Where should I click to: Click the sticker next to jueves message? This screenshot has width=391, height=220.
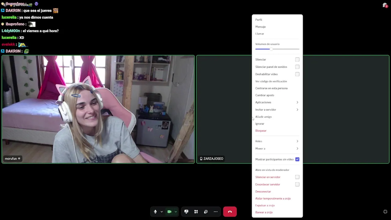pos(55,10)
